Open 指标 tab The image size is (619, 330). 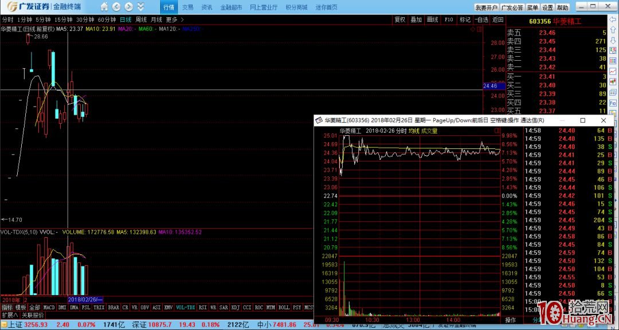(7, 308)
